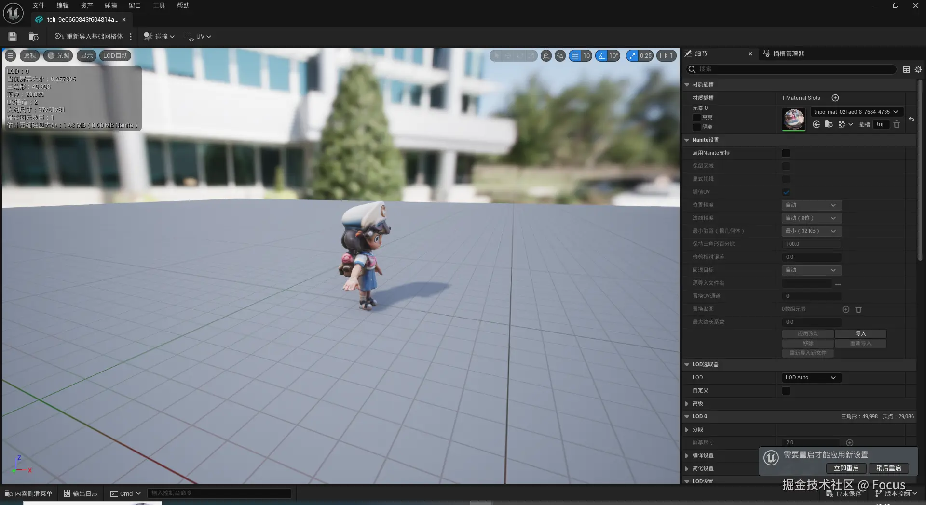Open the 最小驻留 dropdown

812,231
